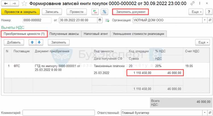The image size is (213, 116).
Task: Click the Провести button
Action: coord(77,12)
